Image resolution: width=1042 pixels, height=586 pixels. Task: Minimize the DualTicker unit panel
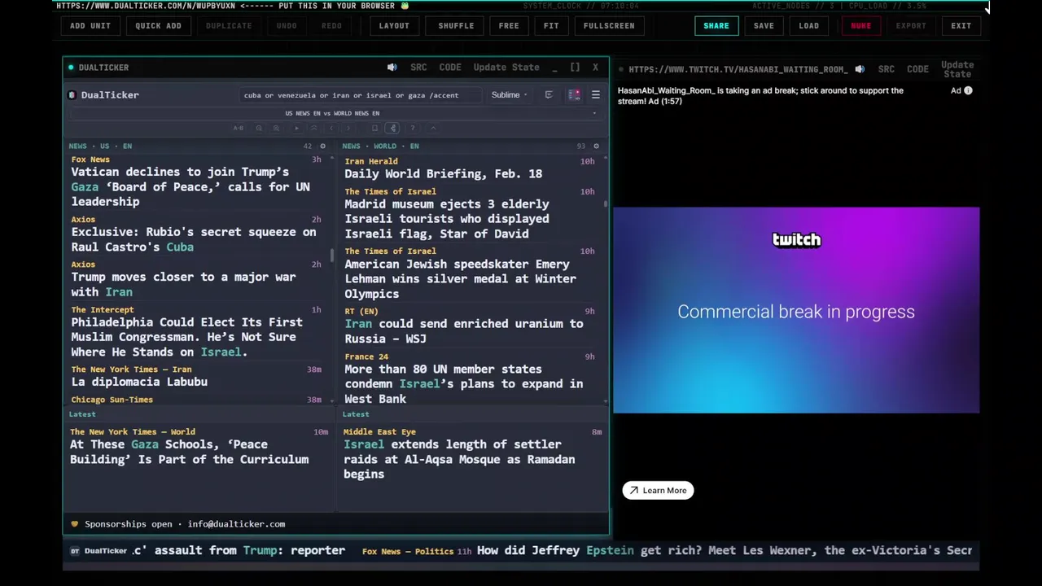tap(554, 68)
